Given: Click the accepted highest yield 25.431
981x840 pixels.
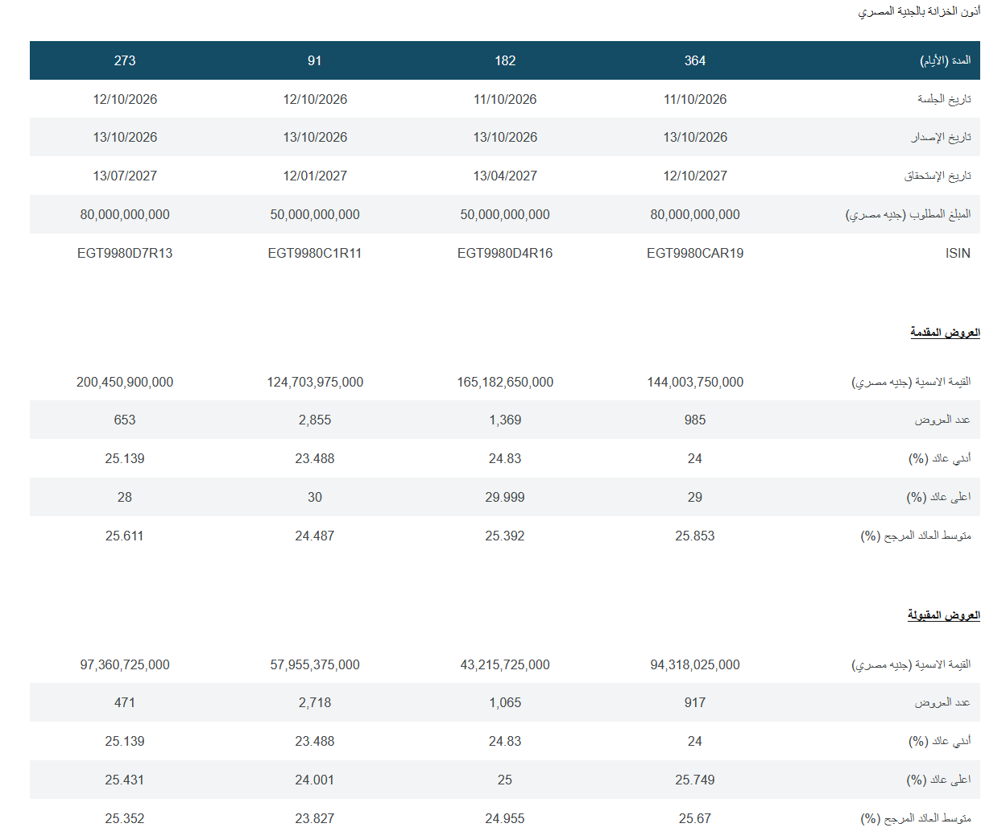Looking at the screenshot, I should pyautogui.click(x=125, y=780).
